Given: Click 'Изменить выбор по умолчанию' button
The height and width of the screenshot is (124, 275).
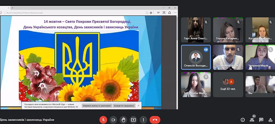Looking at the screenshot, I should coord(97,106).
